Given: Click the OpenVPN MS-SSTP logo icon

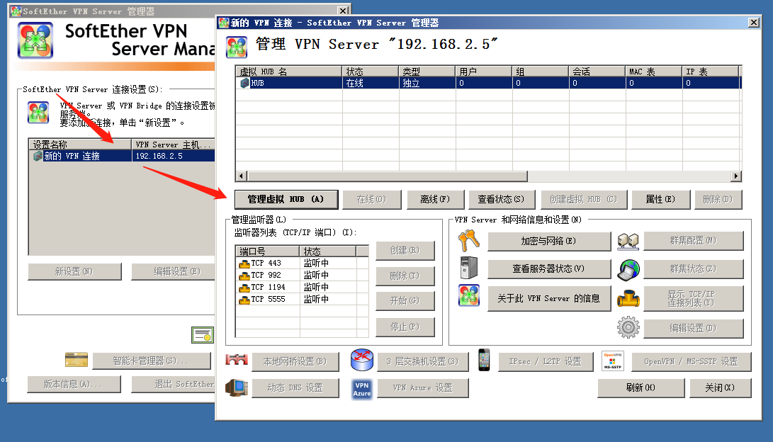Looking at the screenshot, I should [612, 361].
